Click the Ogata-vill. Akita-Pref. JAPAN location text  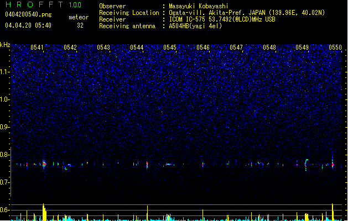click(247, 13)
